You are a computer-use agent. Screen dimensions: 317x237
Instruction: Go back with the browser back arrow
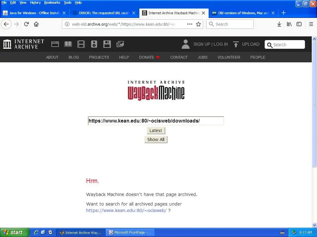point(6,24)
